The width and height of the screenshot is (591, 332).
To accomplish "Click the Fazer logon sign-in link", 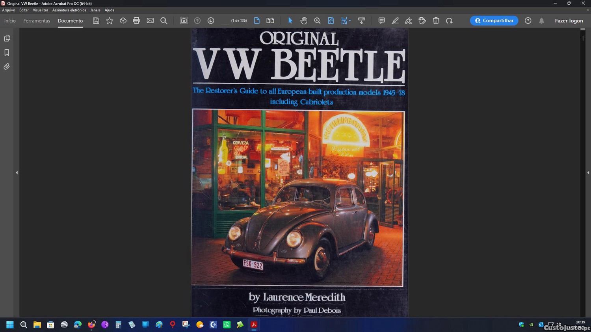I will [x=569, y=21].
